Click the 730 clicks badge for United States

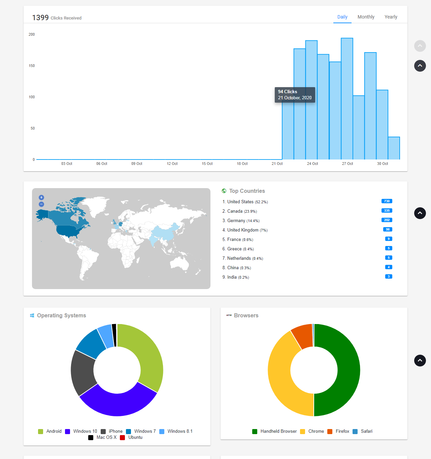click(x=387, y=201)
